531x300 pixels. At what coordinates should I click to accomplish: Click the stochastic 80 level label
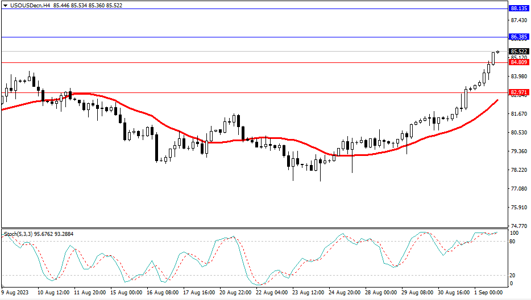click(514, 241)
